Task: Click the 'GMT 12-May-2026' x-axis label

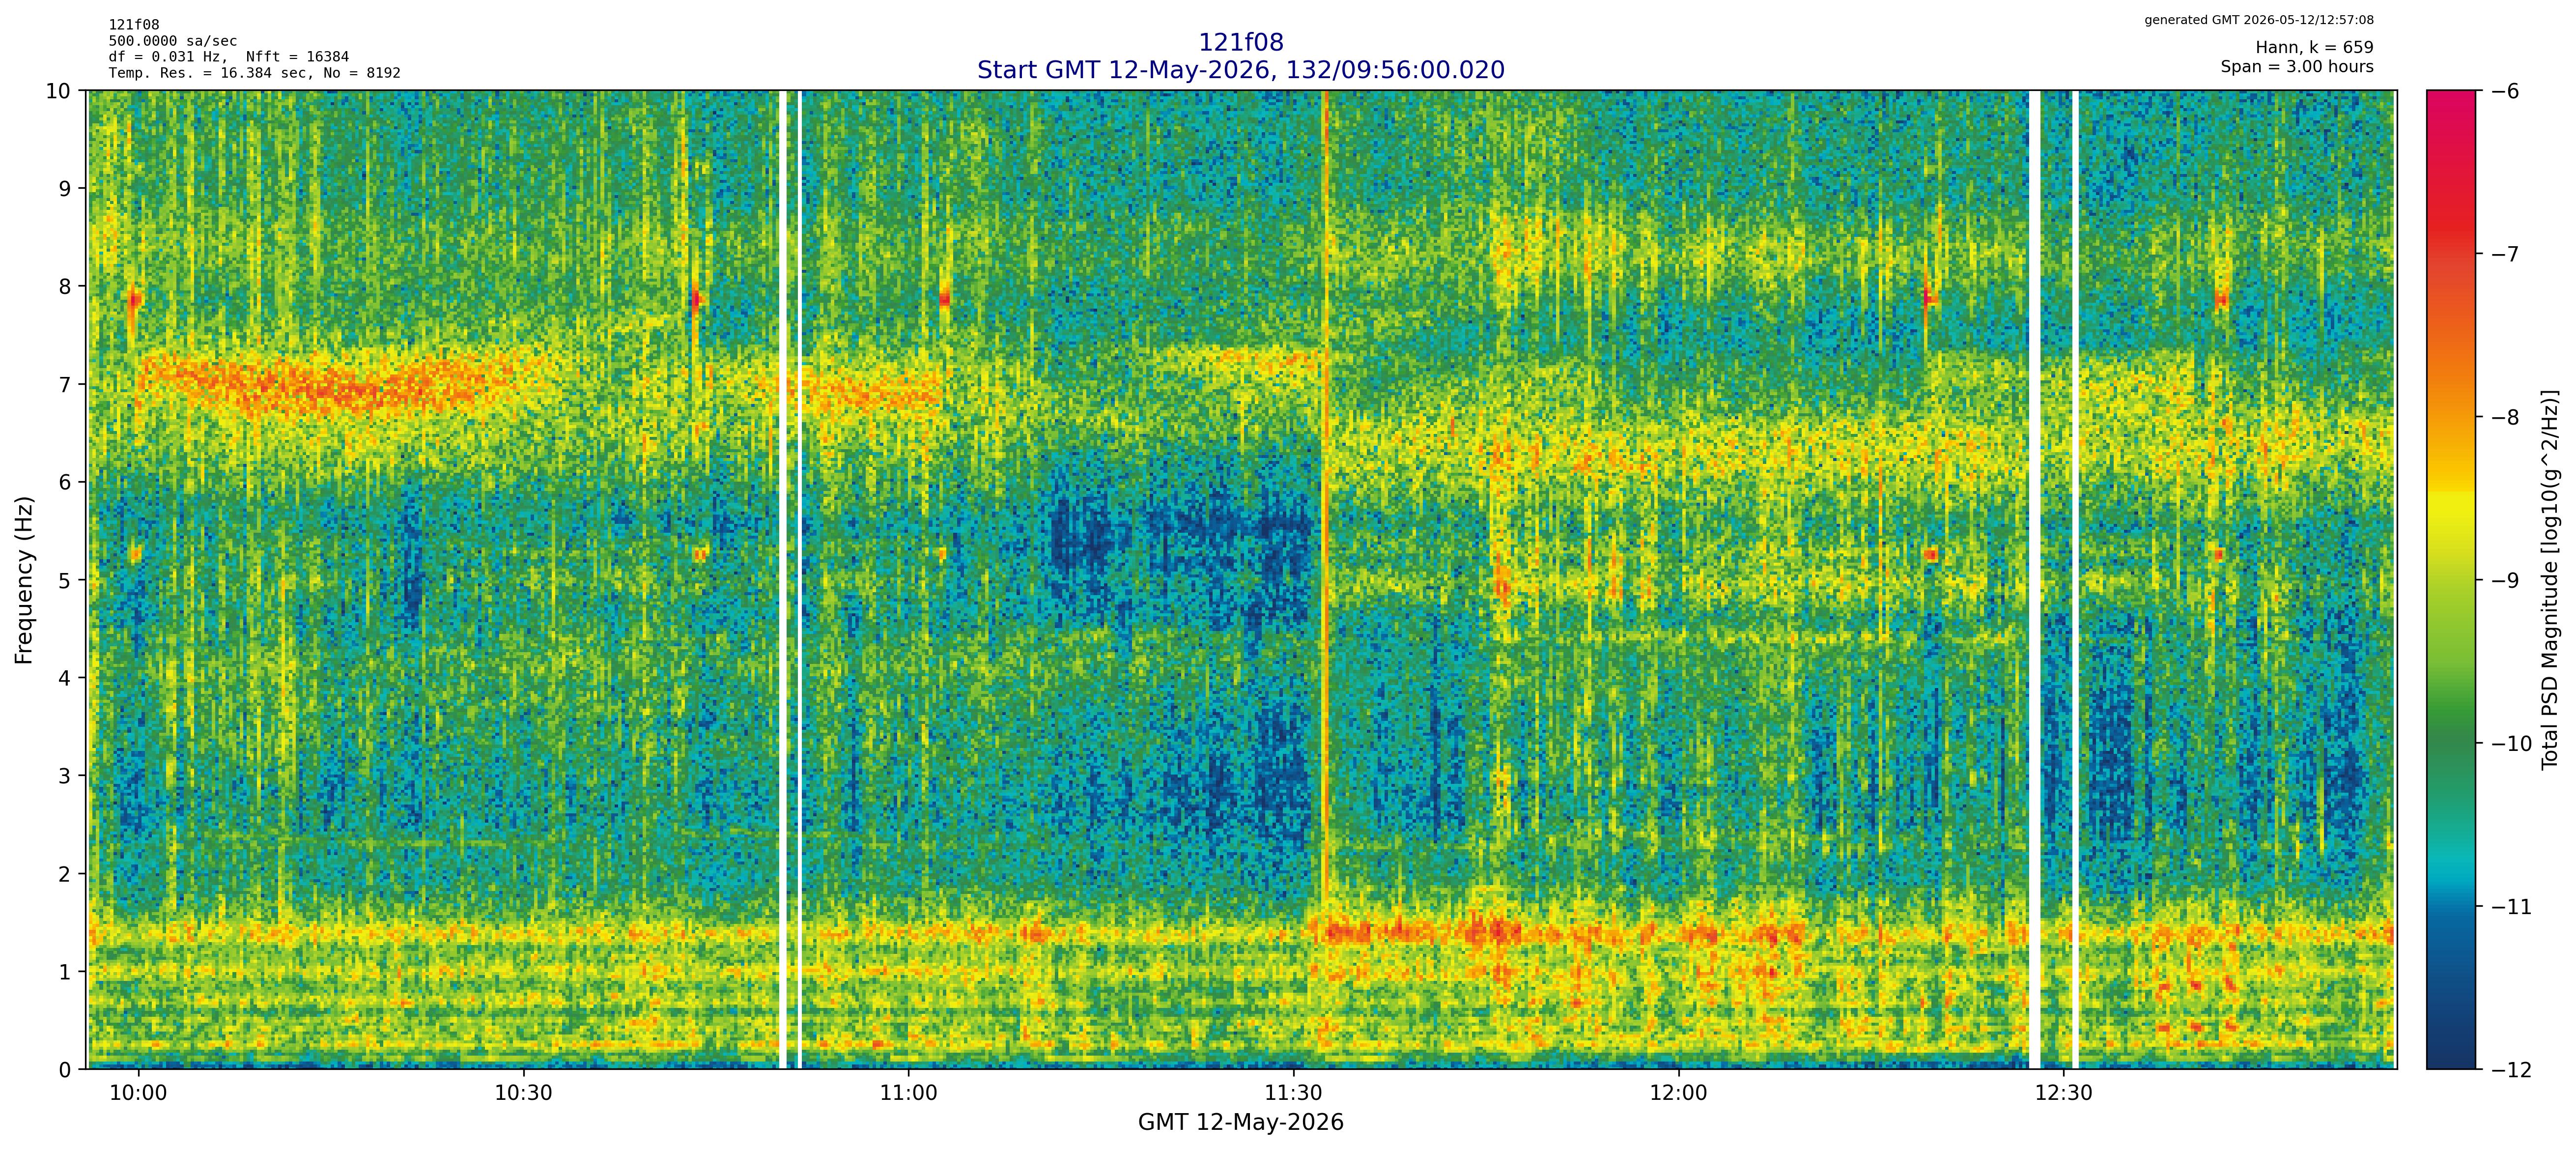Action: pos(1240,1122)
